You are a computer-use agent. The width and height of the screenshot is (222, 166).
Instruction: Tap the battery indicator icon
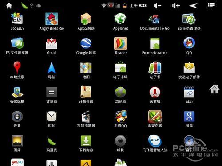pyautogui.click(x=125, y=6)
